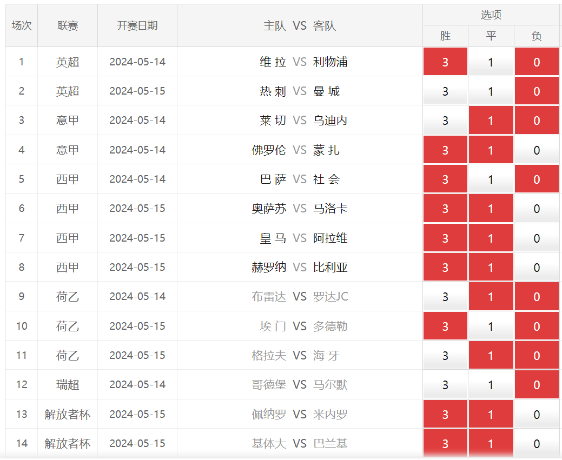Screen dimensions: 562x460
Task: Click the 瑞超 league cell
Action: (x=68, y=385)
